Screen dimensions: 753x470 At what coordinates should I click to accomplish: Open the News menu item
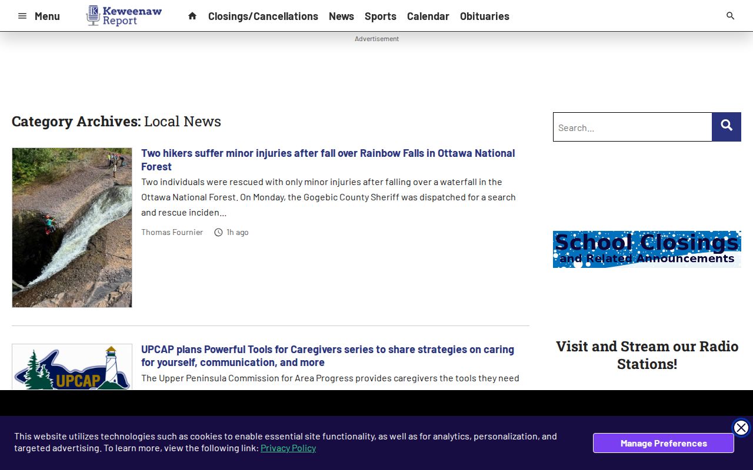point(341,16)
